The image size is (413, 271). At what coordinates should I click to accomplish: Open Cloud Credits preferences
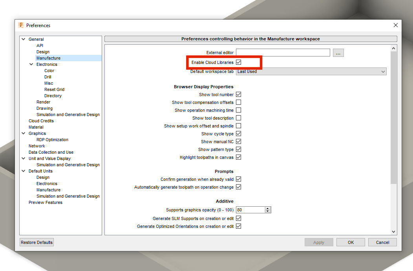[x=41, y=121]
